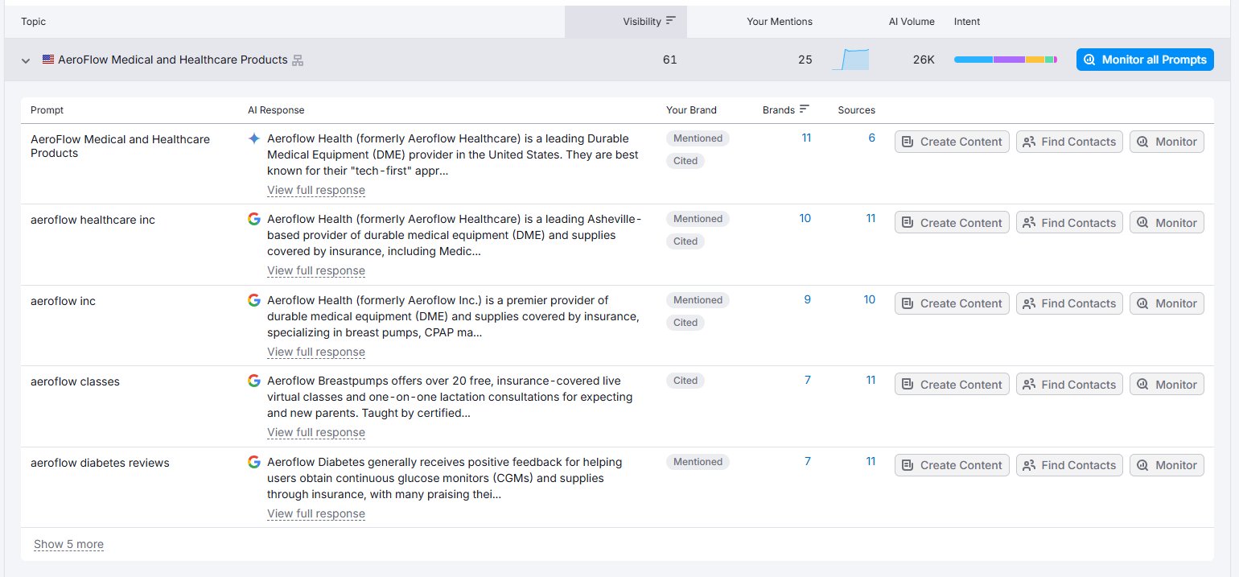Click Google icon in aeroflow diabetes reviews row
The image size is (1239, 577).
[x=254, y=462]
